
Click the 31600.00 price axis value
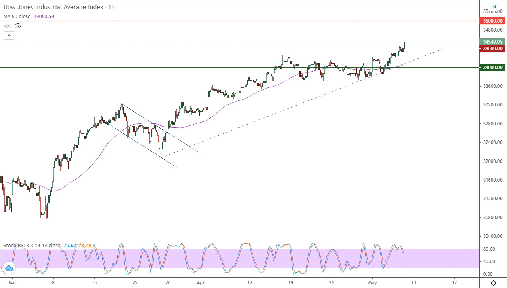493,180
